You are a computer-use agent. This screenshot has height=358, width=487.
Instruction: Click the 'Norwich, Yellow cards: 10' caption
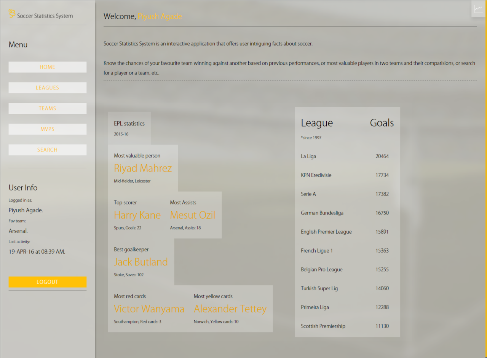coord(216,321)
